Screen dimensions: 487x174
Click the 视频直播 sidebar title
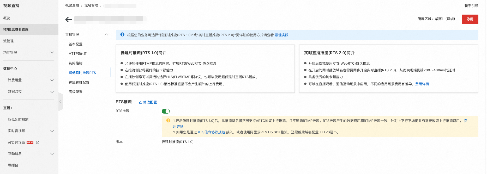click(x=11, y=5)
